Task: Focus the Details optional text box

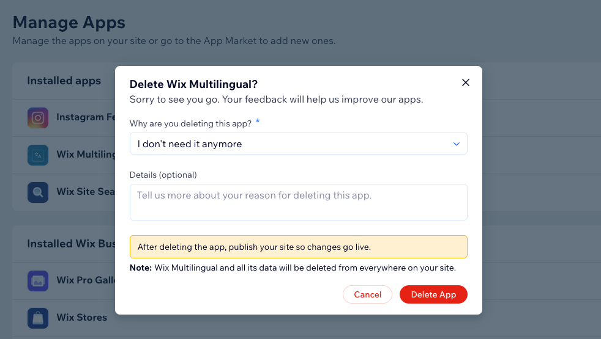Action: [x=298, y=202]
